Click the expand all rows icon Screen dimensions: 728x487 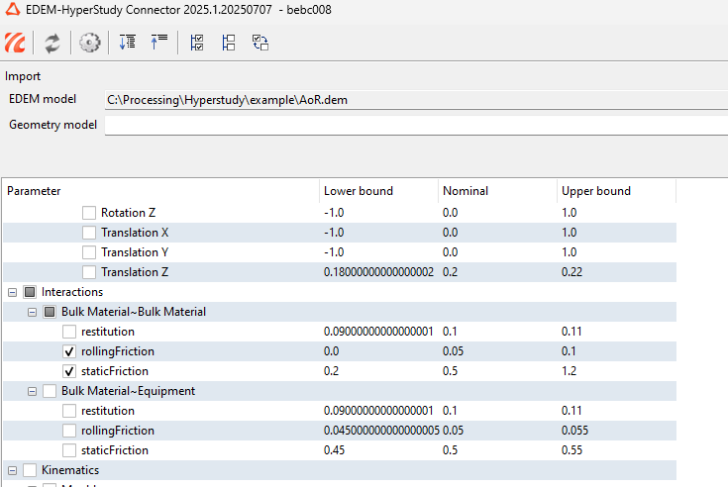point(127,43)
